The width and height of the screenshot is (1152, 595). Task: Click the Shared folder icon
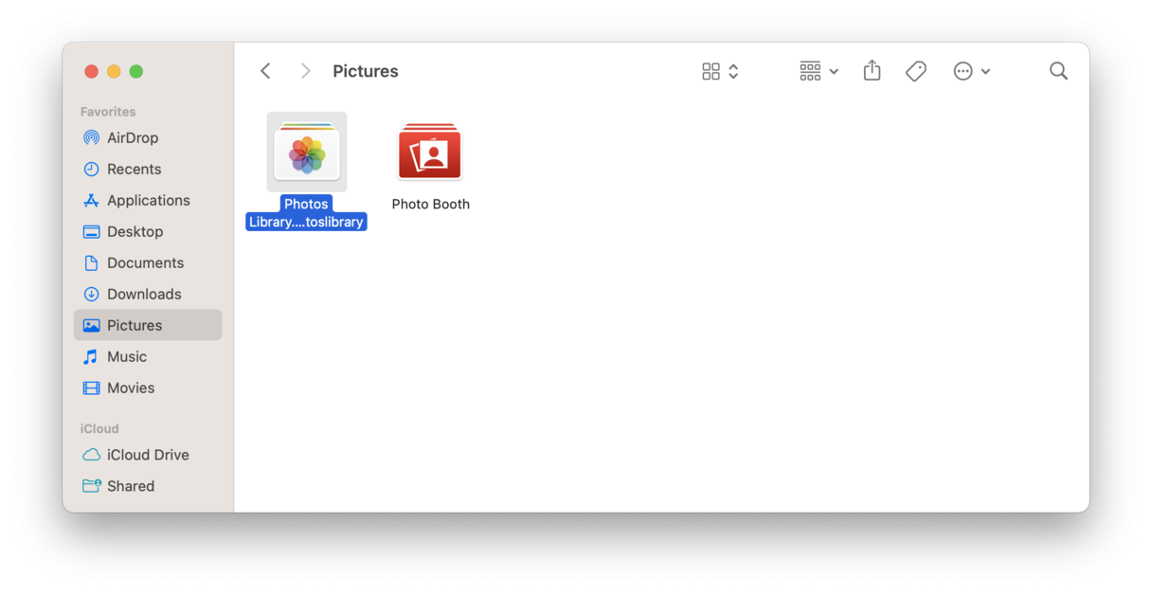(91, 486)
